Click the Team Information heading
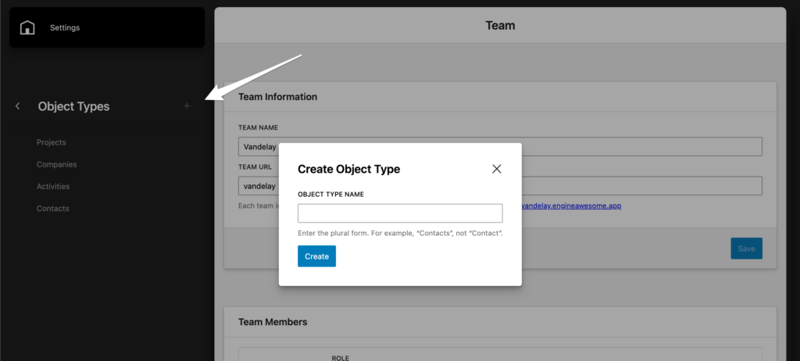Viewport: 800px width, 361px height. 277,97
